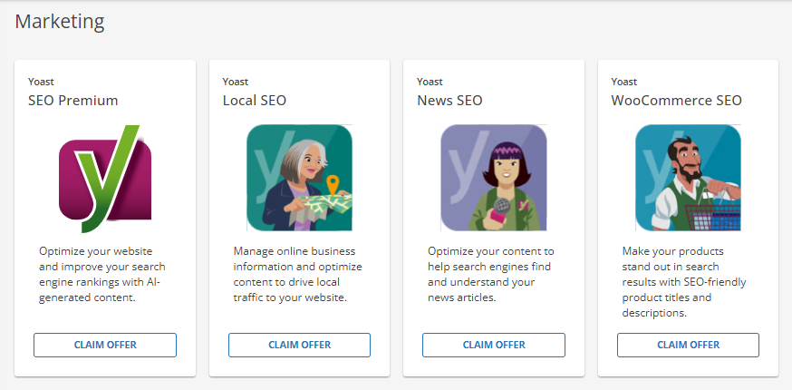Click the Yoast SEO Premium logo icon

click(105, 178)
